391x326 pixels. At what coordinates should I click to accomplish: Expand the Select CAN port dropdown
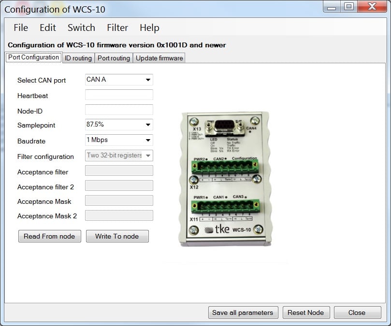pyautogui.click(x=119, y=80)
